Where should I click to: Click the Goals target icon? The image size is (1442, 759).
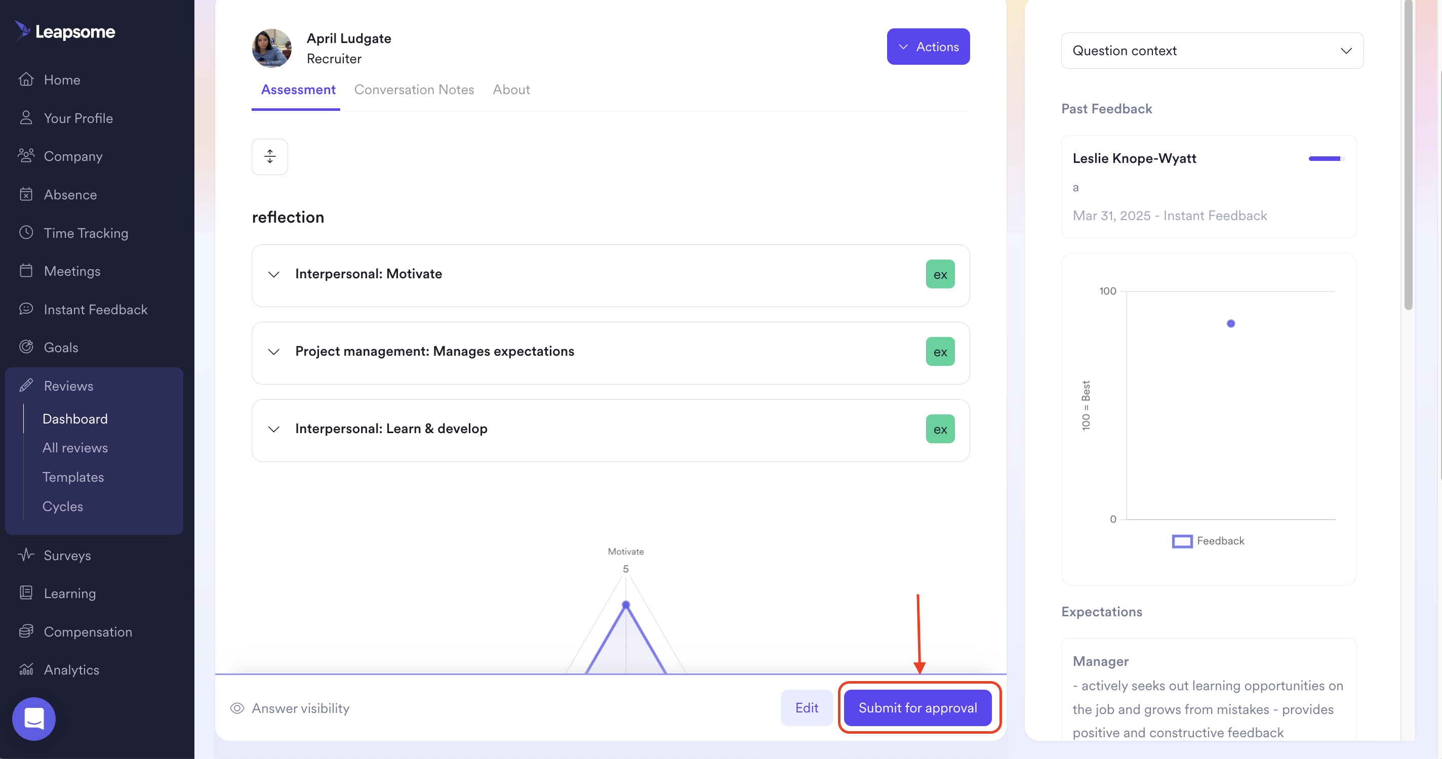tap(26, 347)
